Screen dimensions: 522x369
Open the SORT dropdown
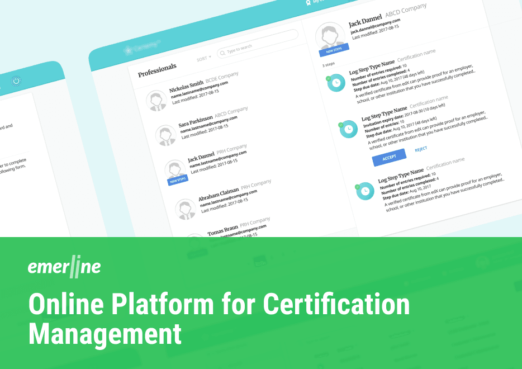tap(204, 59)
